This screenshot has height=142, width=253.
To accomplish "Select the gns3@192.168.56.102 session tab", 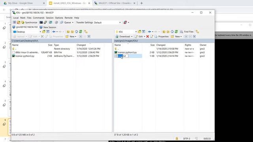I will 25,27.
